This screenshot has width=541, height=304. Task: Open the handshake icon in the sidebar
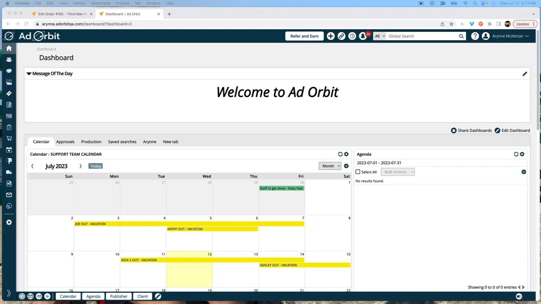(9, 71)
